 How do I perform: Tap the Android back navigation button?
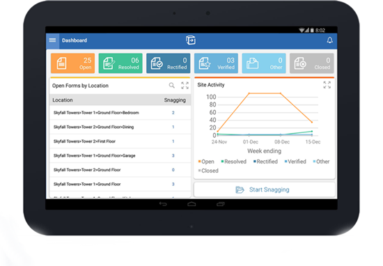[x=163, y=204]
